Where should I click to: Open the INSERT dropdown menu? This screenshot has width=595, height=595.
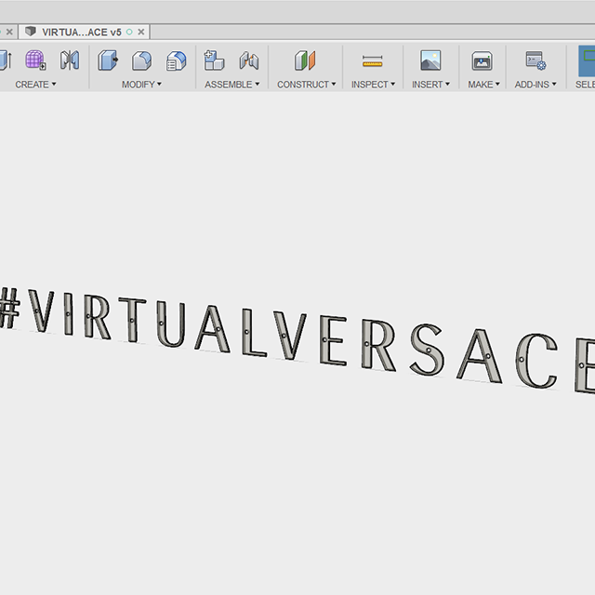(x=430, y=85)
